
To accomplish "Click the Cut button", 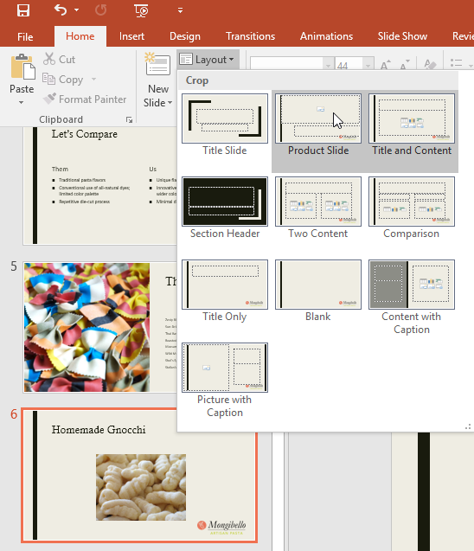I will tap(59, 60).
